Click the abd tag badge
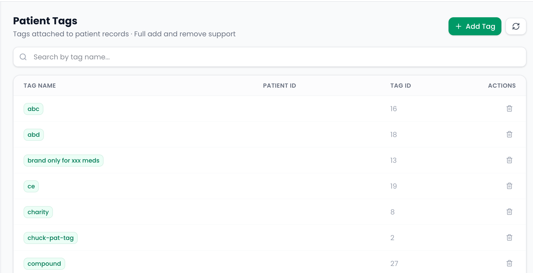533x273 pixels. pos(34,135)
